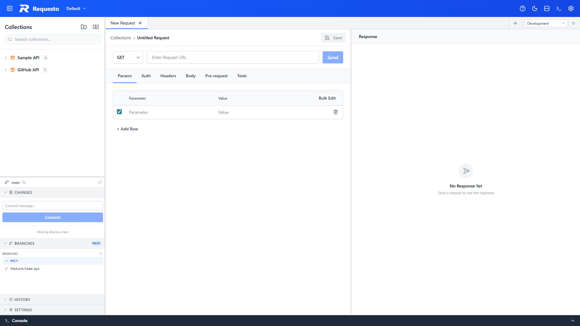Toggle the parameter row checkbox
The height and width of the screenshot is (326, 580).
(119, 112)
